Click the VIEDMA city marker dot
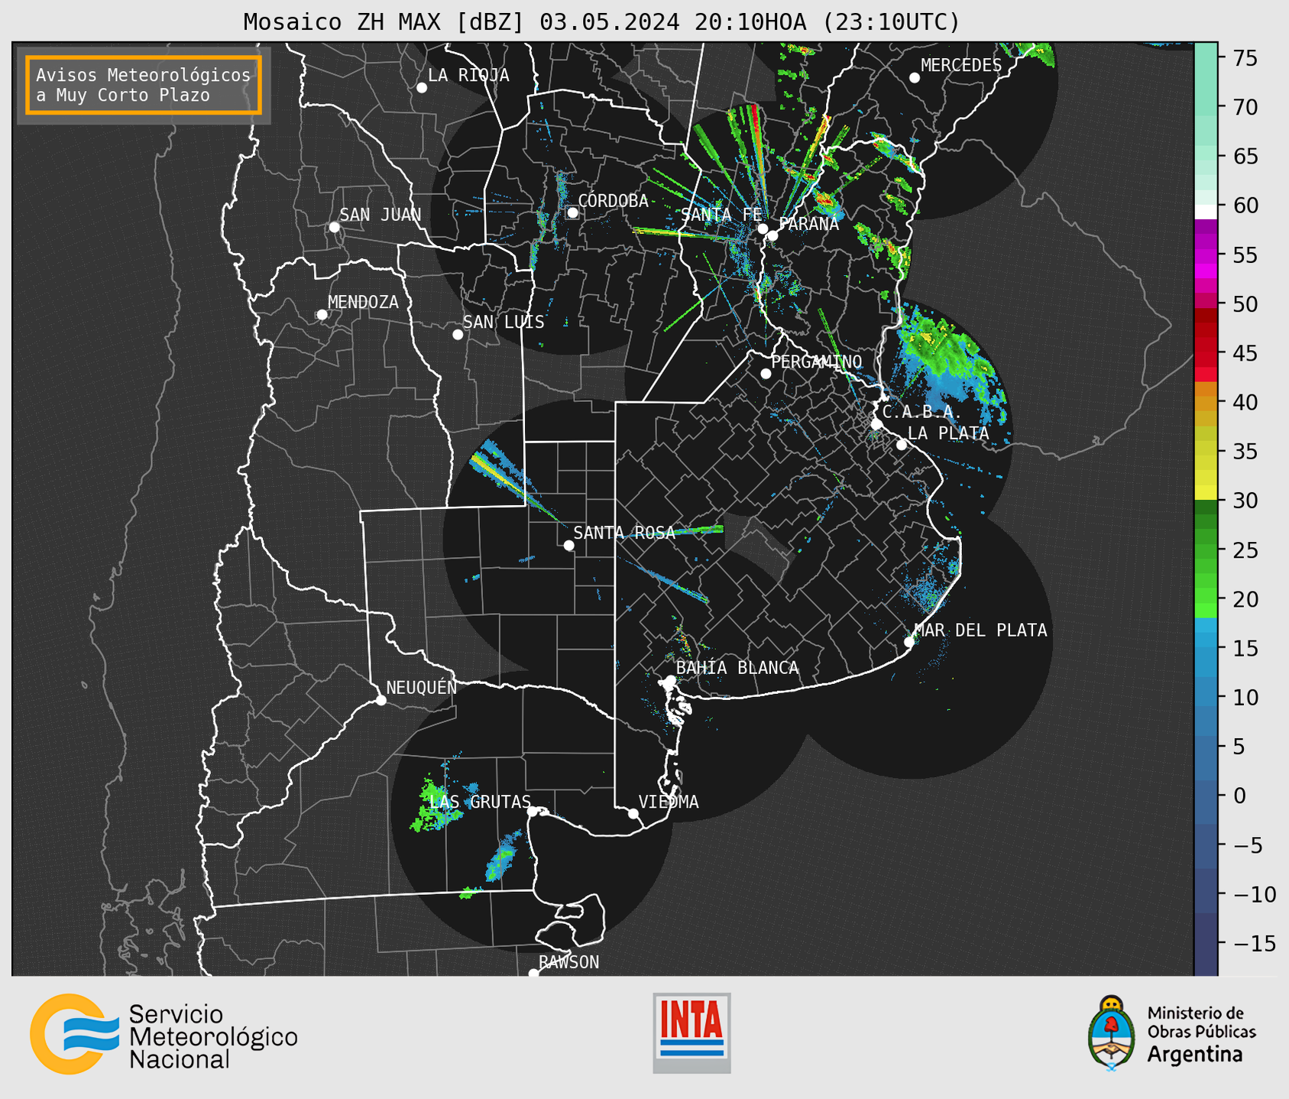Screen dimensions: 1289x1099 (633, 814)
